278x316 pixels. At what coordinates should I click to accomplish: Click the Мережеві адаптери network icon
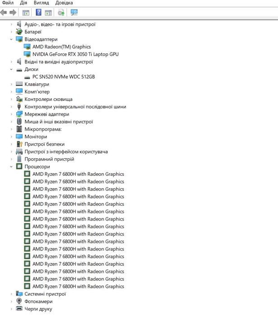click(19, 114)
